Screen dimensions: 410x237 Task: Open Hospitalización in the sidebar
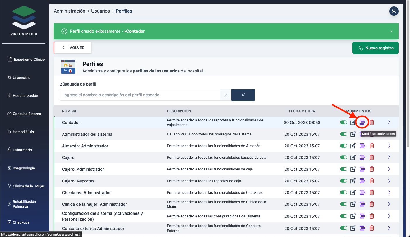coord(25,96)
